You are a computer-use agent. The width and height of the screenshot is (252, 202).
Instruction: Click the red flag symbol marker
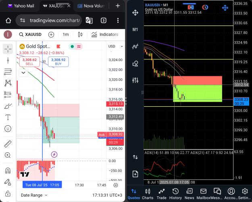click(58, 46)
